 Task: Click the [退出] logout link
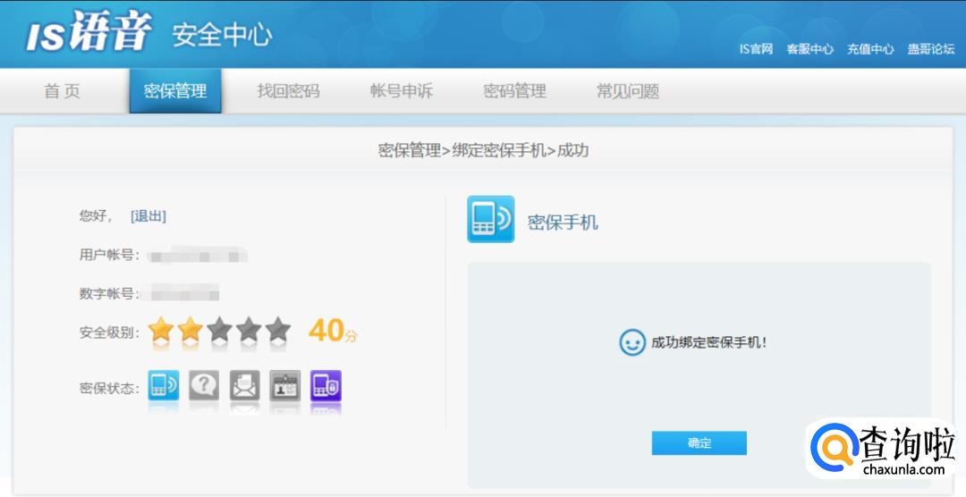pyautogui.click(x=148, y=216)
